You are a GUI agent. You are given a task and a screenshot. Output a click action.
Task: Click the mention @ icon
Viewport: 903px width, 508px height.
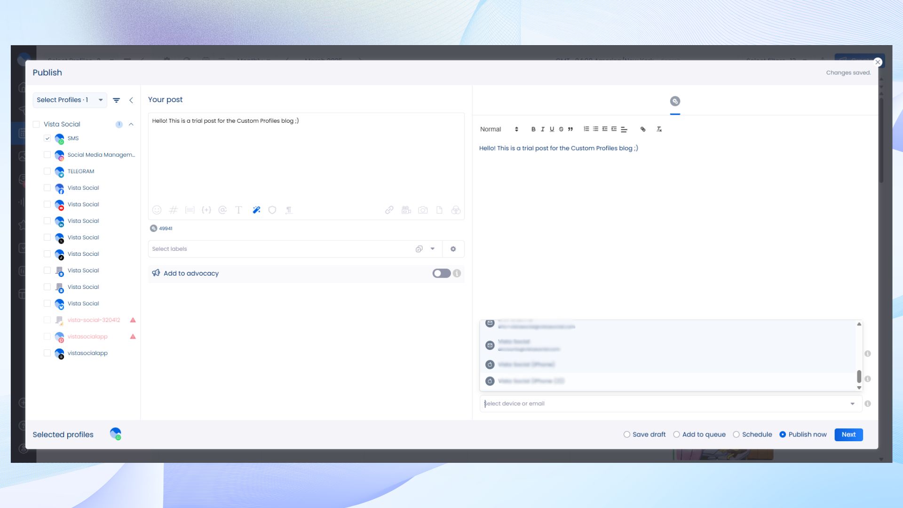click(222, 210)
